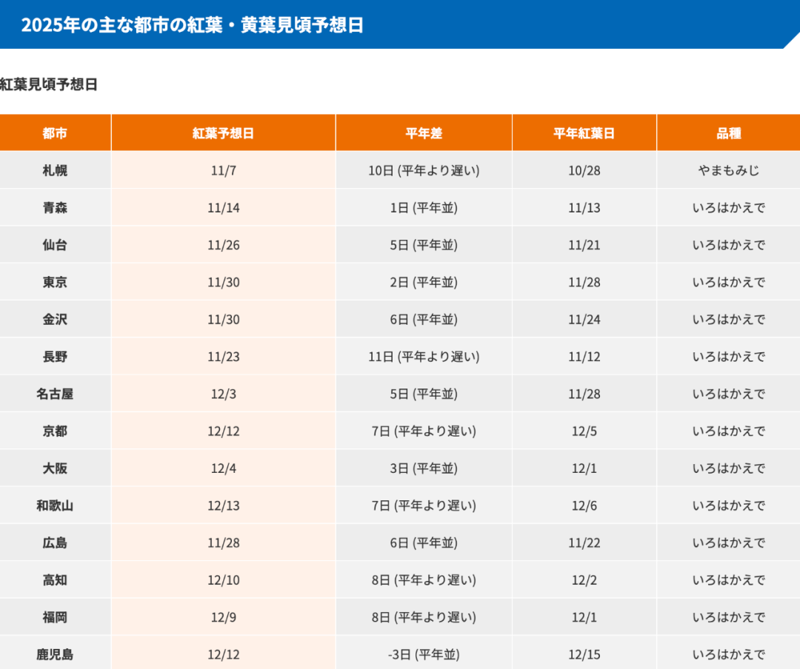Select the city cell "長野"
800x669 pixels.
pos(55,357)
